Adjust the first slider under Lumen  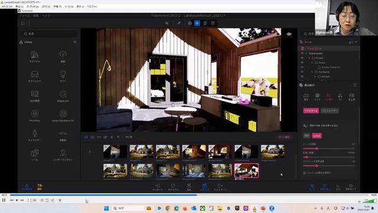(329, 149)
